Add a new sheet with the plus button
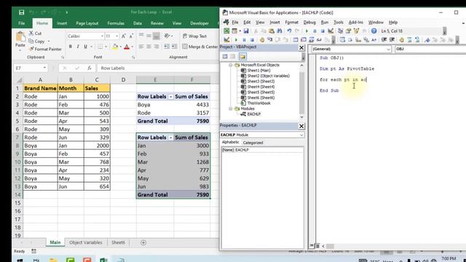The image size is (466, 262). click(x=143, y=242)
